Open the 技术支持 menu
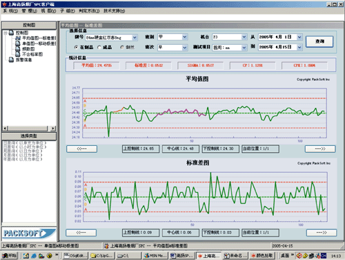Viewport: 345px width, 260px height. tap(115, 11)
